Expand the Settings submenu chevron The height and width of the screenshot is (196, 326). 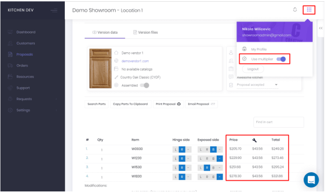point(56,110)
